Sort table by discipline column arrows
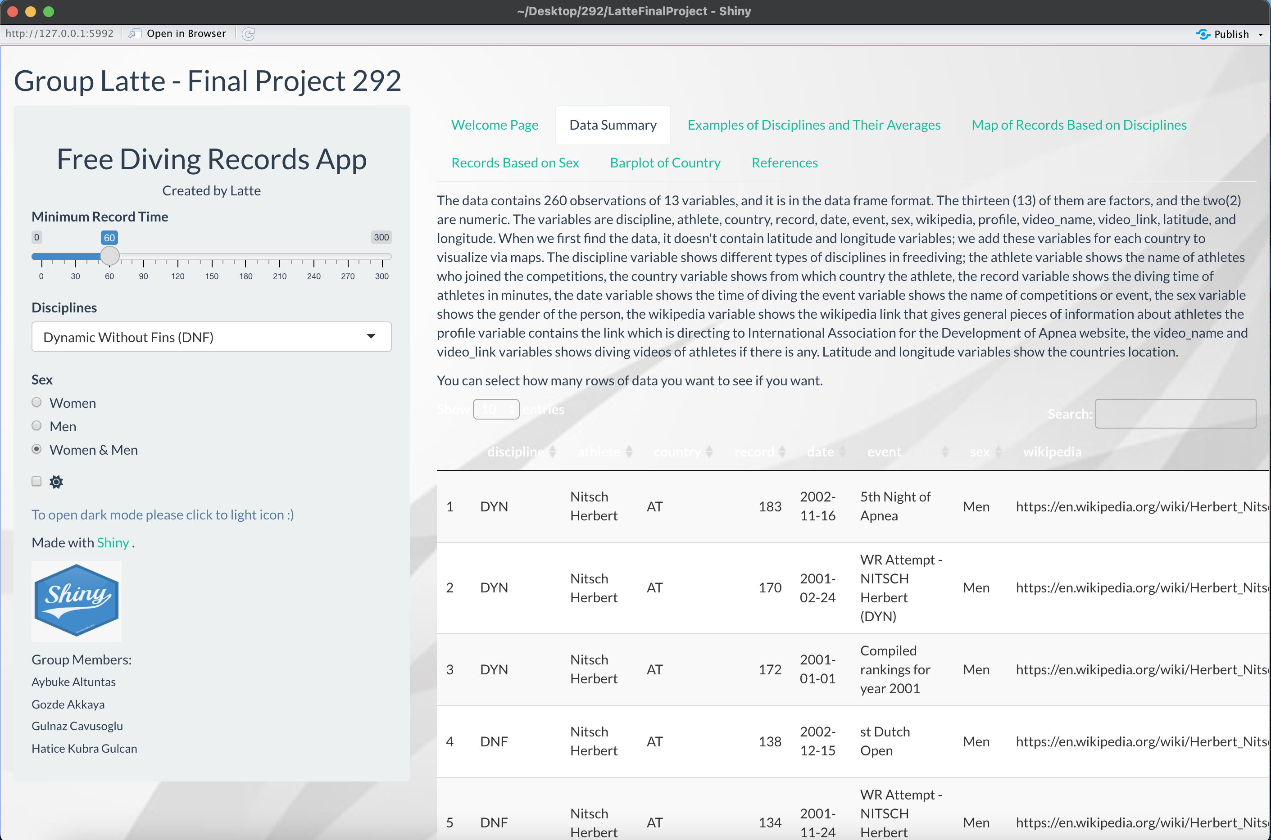This screenshot has height=840, width=1271. pyautogui.click(x=553, y=452)
